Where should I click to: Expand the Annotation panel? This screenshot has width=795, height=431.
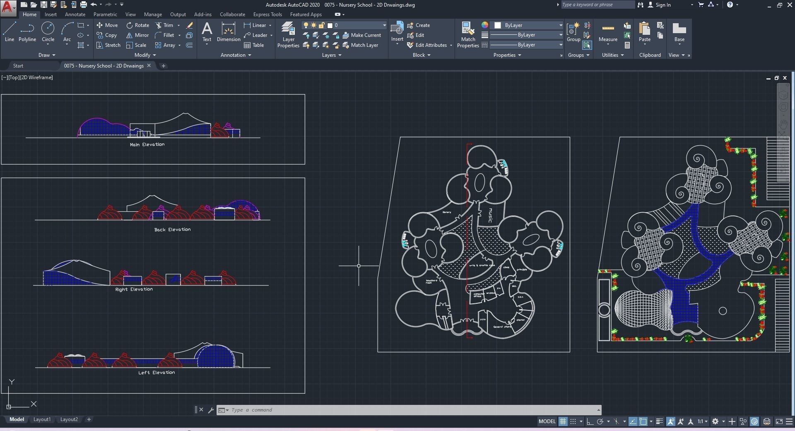tap(236, 55)
